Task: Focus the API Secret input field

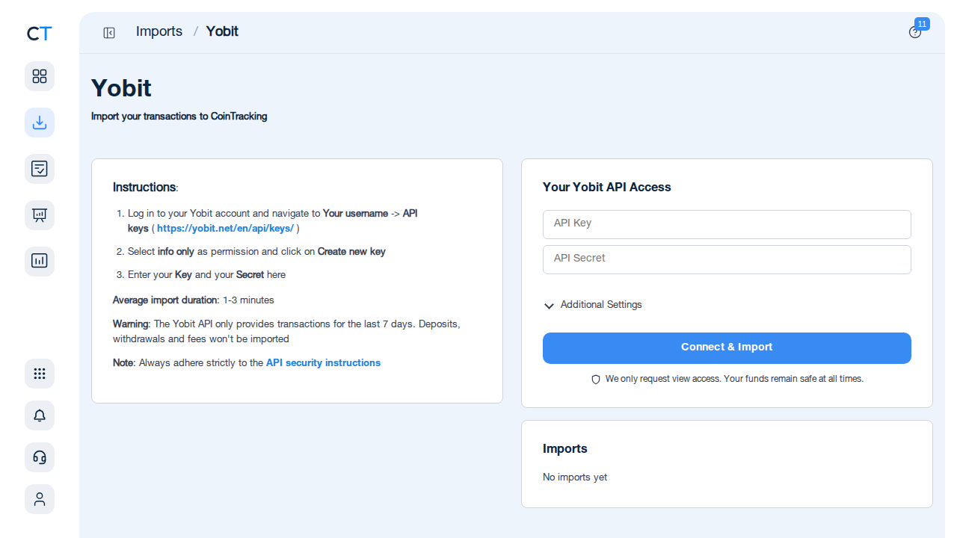Action: [x=727, y=259]
